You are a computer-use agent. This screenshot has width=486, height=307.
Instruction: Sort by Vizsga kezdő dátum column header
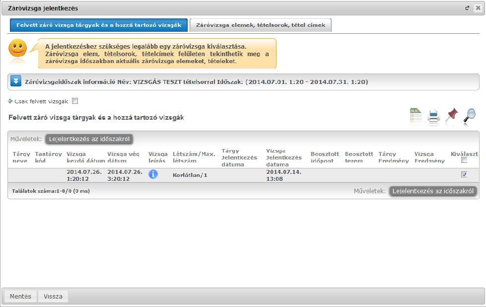(86, 157)
